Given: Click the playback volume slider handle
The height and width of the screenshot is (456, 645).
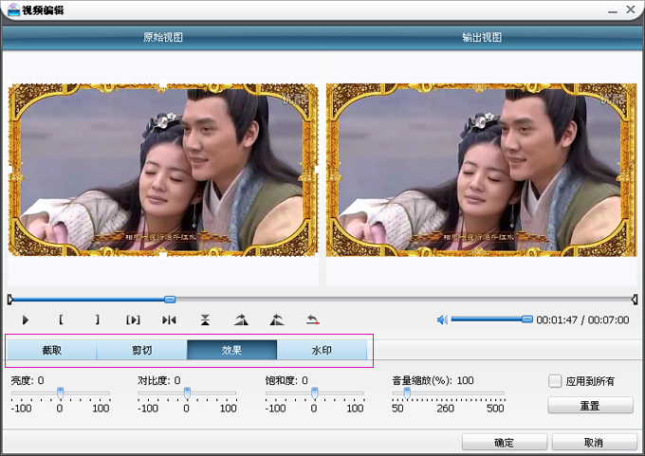Looking at the screenshot, I should [527, 319].
